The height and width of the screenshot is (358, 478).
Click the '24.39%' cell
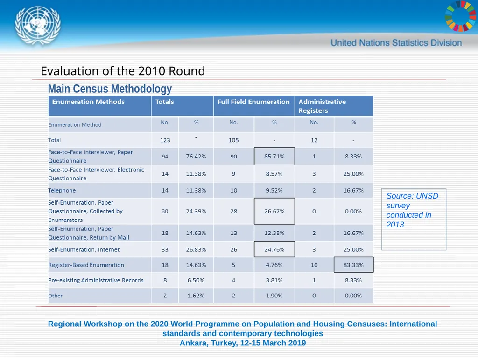coord(196,211)
